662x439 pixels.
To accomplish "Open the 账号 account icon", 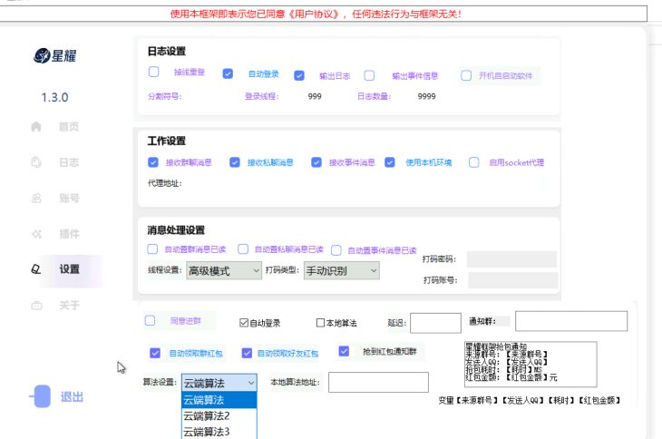I will 36,198.
